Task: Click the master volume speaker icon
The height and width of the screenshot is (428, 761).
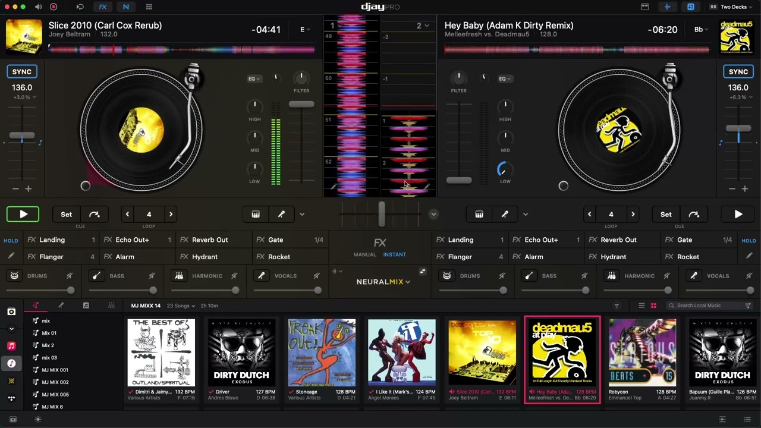Action: tap(38, 7)
